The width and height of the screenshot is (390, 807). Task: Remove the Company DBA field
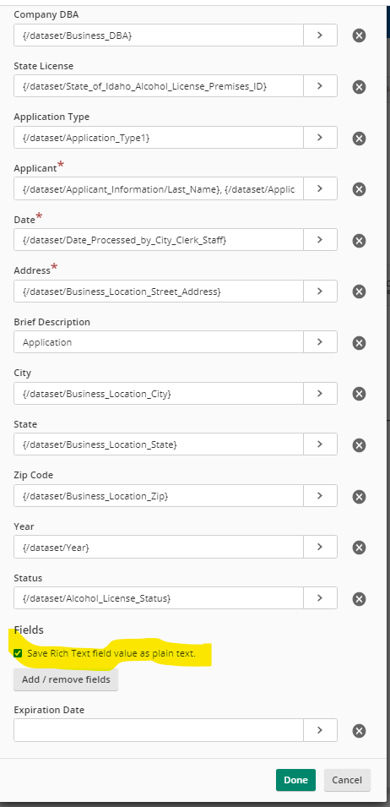[359, 35]
